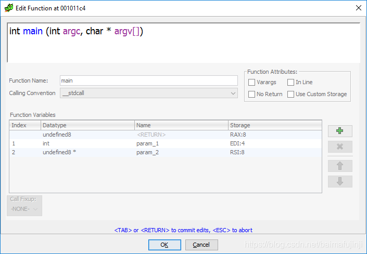Enable the Varargs checkbox
Screen dimensions: 367x254
[x=251, y=82]
